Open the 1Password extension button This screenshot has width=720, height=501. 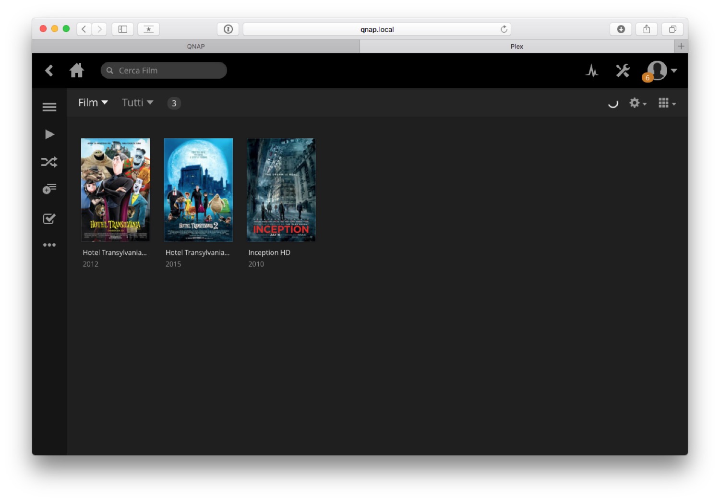pyautogui.click(x=228, y=29)
